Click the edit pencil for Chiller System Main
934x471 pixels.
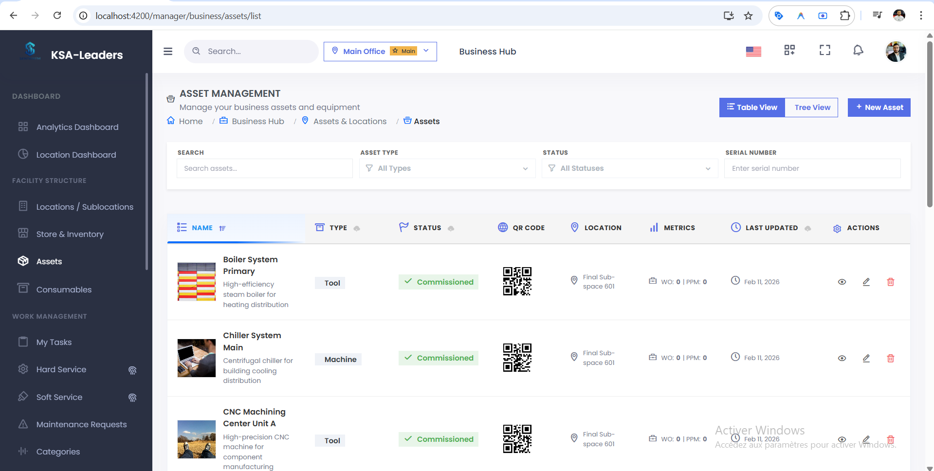(866, 358)
